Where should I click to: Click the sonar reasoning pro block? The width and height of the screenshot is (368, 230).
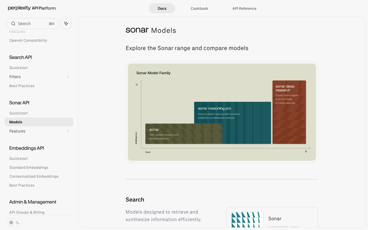[x=233, y=123]
